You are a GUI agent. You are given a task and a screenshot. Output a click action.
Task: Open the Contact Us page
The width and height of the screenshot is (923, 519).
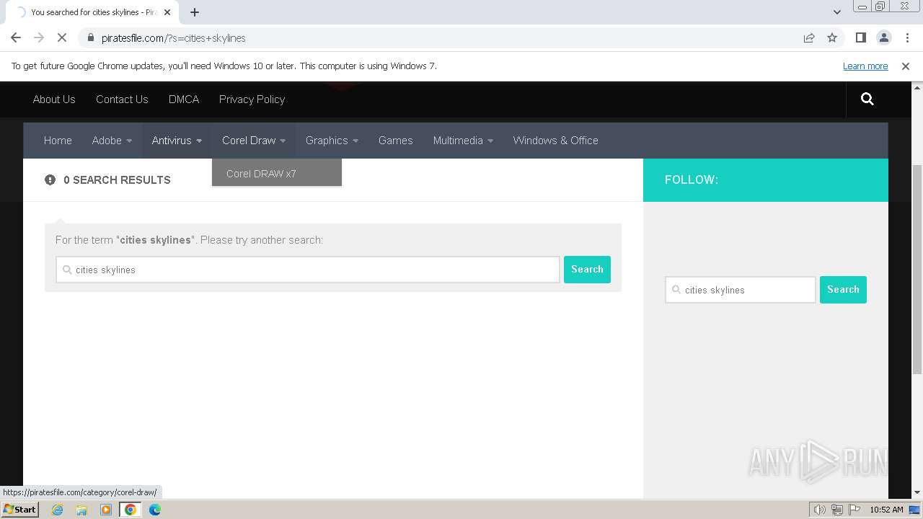point(122,99)
